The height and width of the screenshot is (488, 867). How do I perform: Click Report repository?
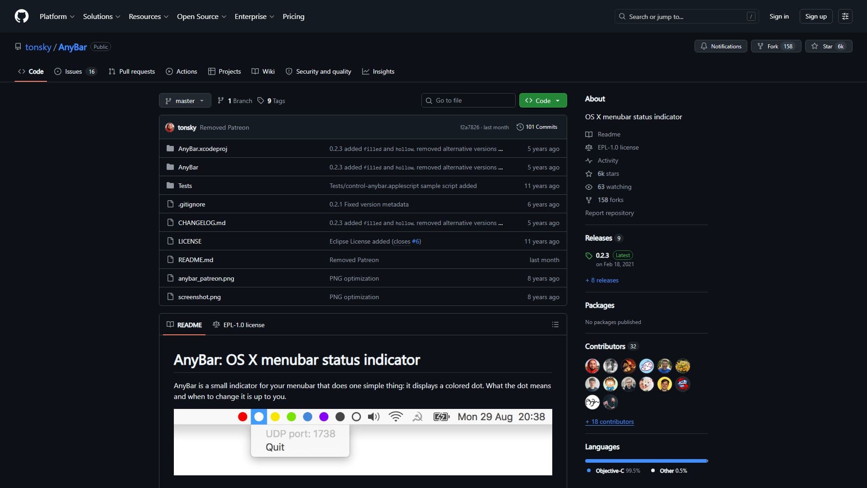610,213
